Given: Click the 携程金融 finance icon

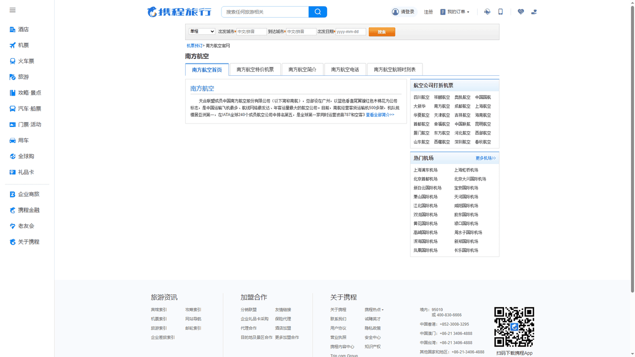Looking at the screenshot, I should (x=12, y=210).
